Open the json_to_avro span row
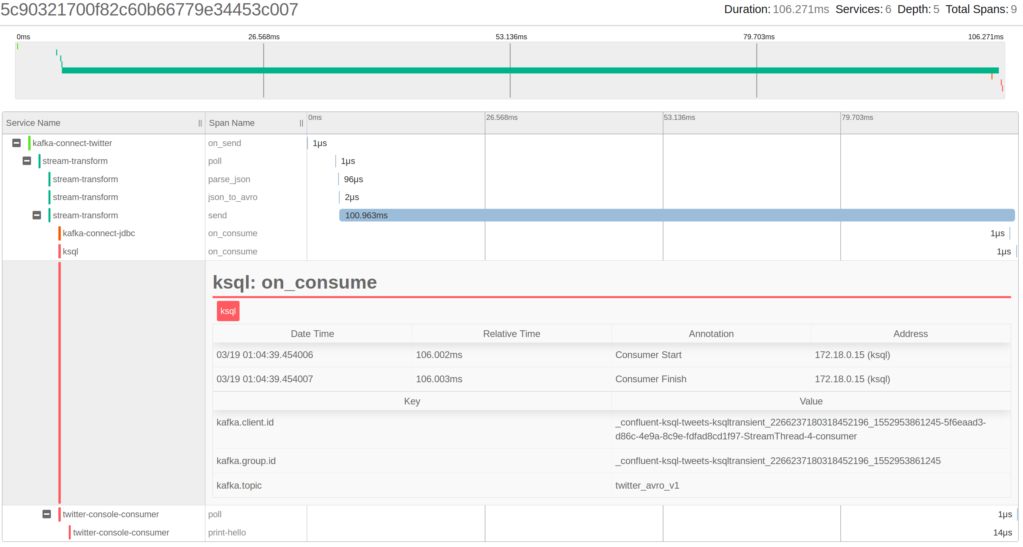This screenshot has width=1023, height=547. (x=232, y=197)
